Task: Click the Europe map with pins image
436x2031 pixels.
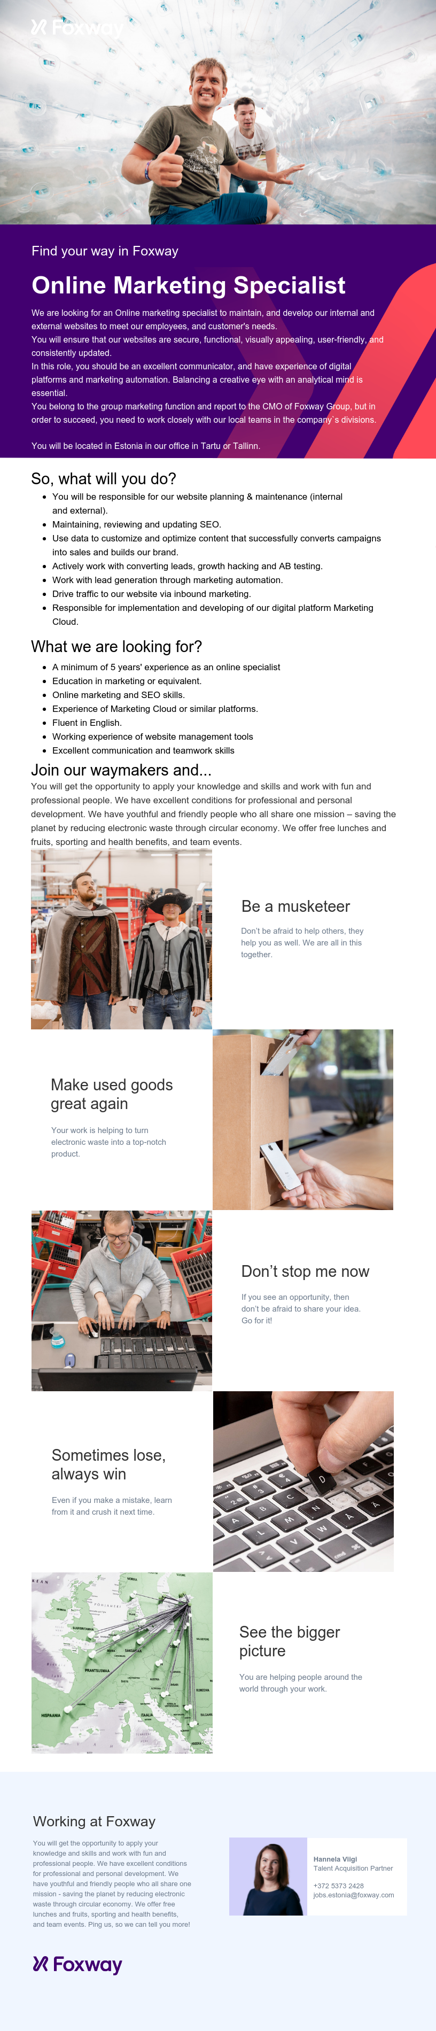Action: pyautogui.click(x=121, y=1663)
